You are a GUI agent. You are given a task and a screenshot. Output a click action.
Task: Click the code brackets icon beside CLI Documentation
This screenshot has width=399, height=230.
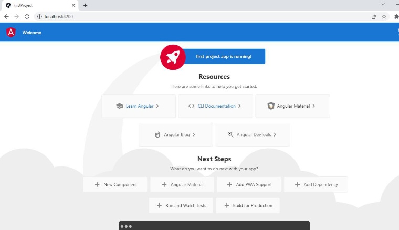[191, 106]
